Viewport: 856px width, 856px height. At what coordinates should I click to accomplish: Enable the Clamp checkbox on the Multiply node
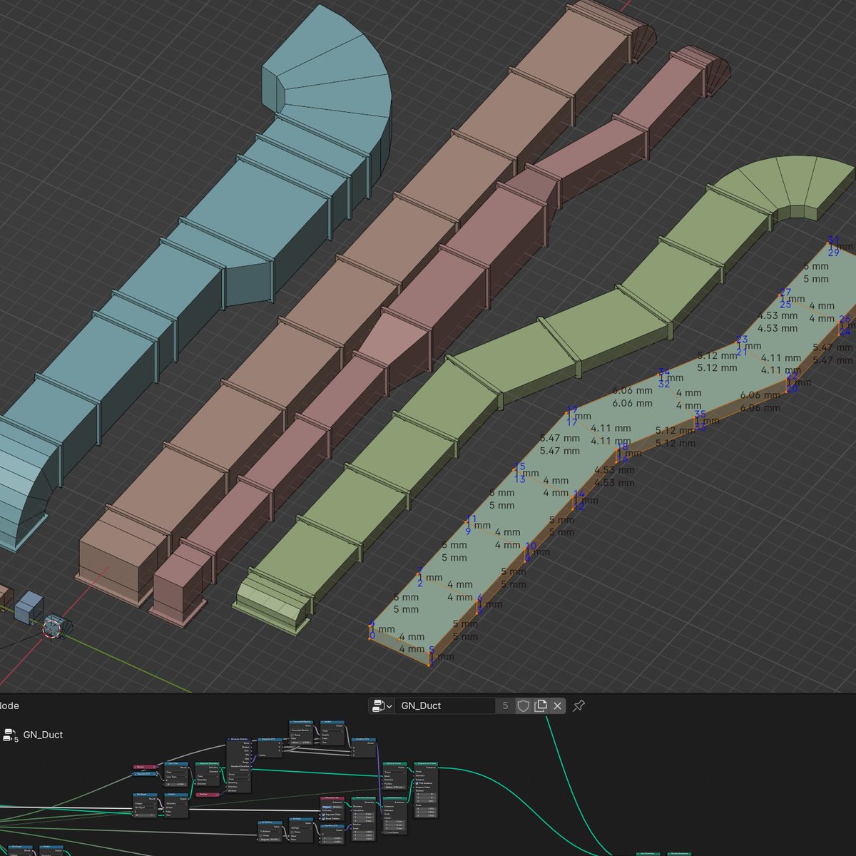[x=292, y=832]
